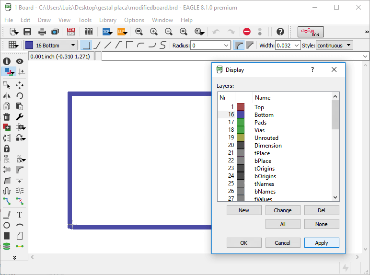Select the Move tool icon

pos(20,85)
